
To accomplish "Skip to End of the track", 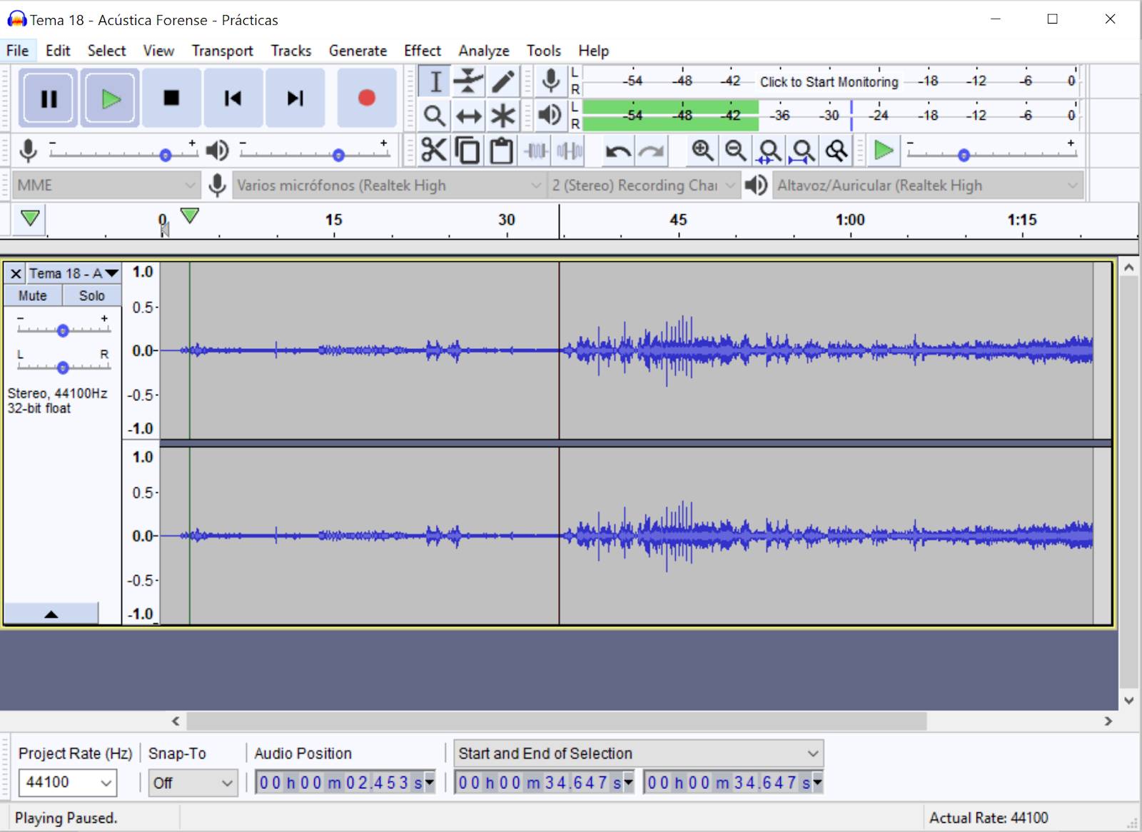I will pyautogui.click(x=295, y=98).
